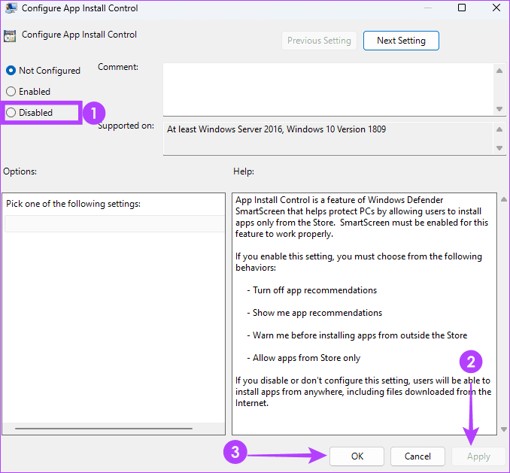Click Supported on scroll down arrow
This screenshot has height=473, width=510.
tap(499, 148)
